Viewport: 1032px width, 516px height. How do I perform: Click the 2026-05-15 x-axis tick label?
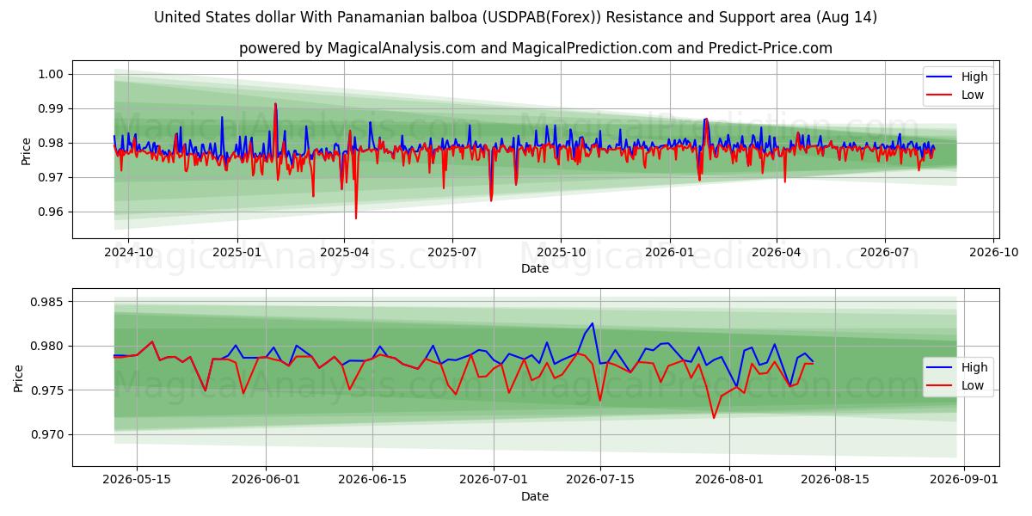click(136, 480)
